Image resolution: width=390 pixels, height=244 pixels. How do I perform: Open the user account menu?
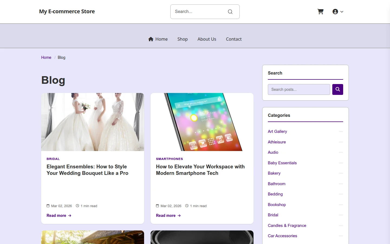click(x=338, y=12)
